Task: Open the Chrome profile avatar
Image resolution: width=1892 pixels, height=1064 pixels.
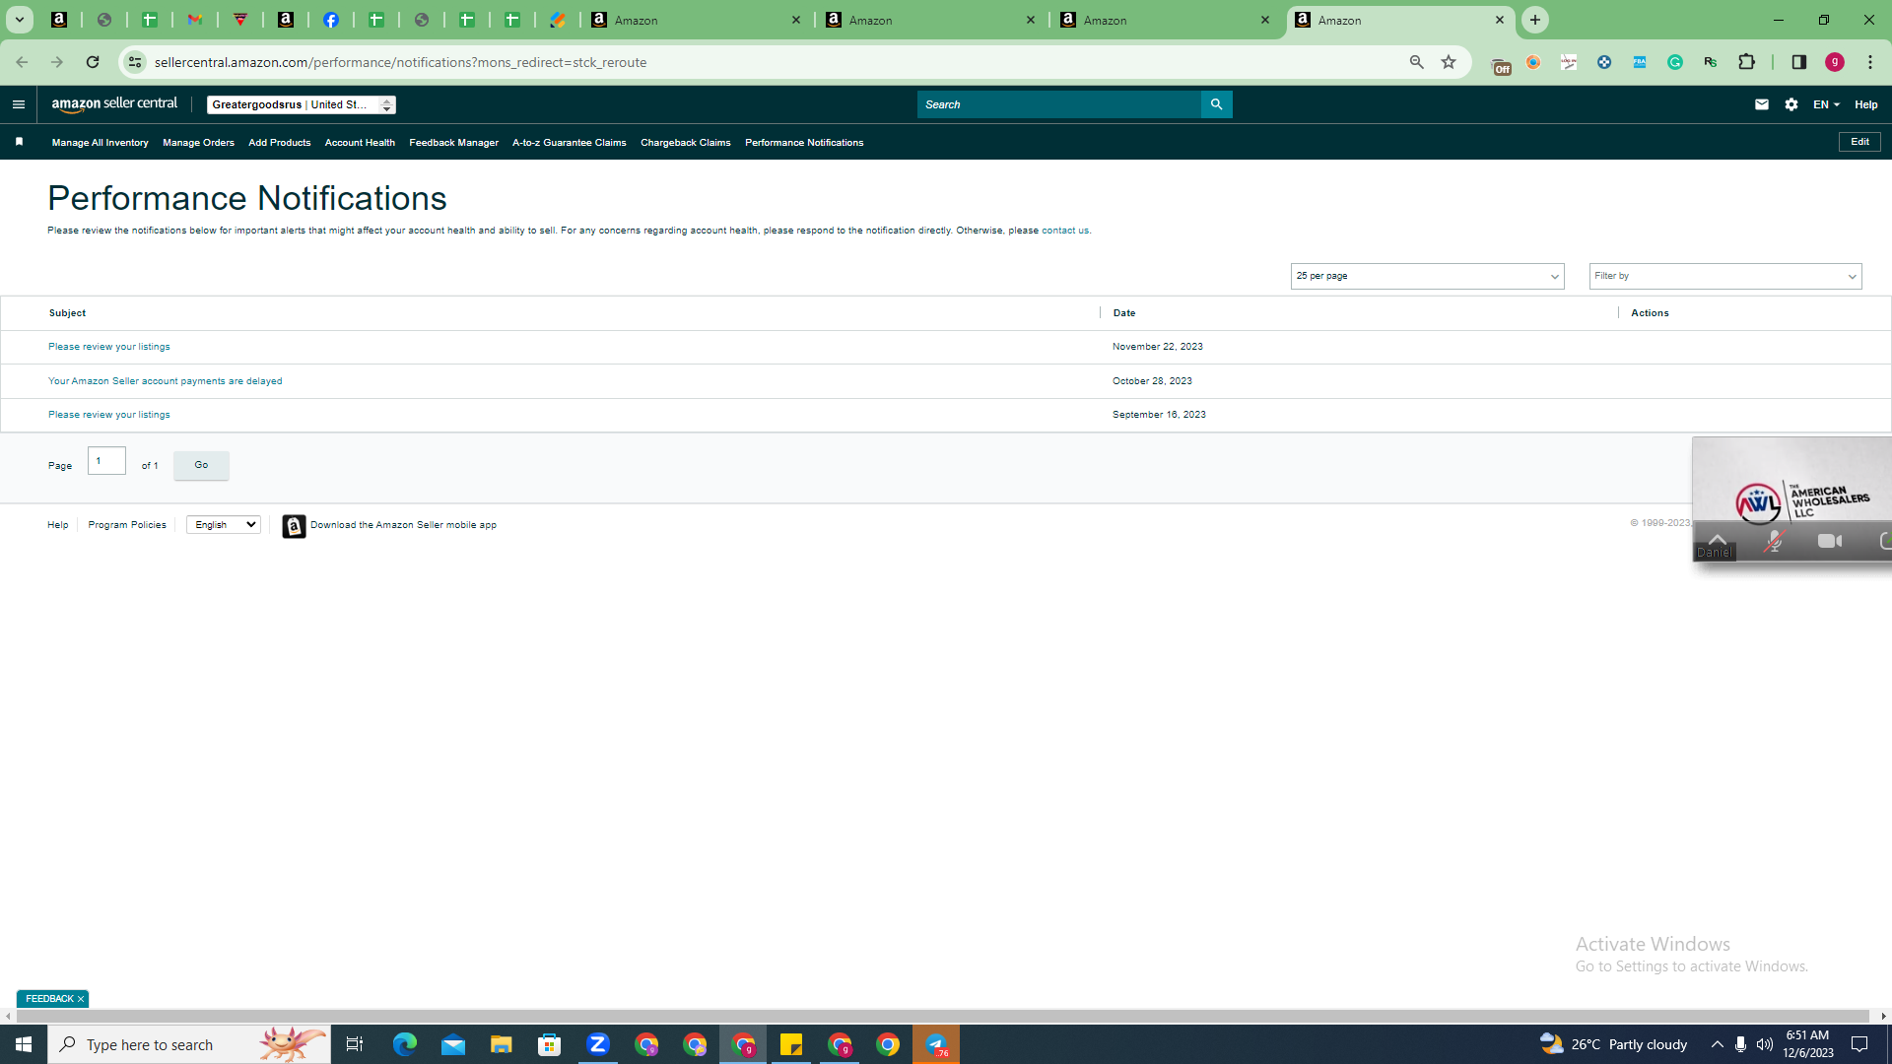Action: [1835, 62]
